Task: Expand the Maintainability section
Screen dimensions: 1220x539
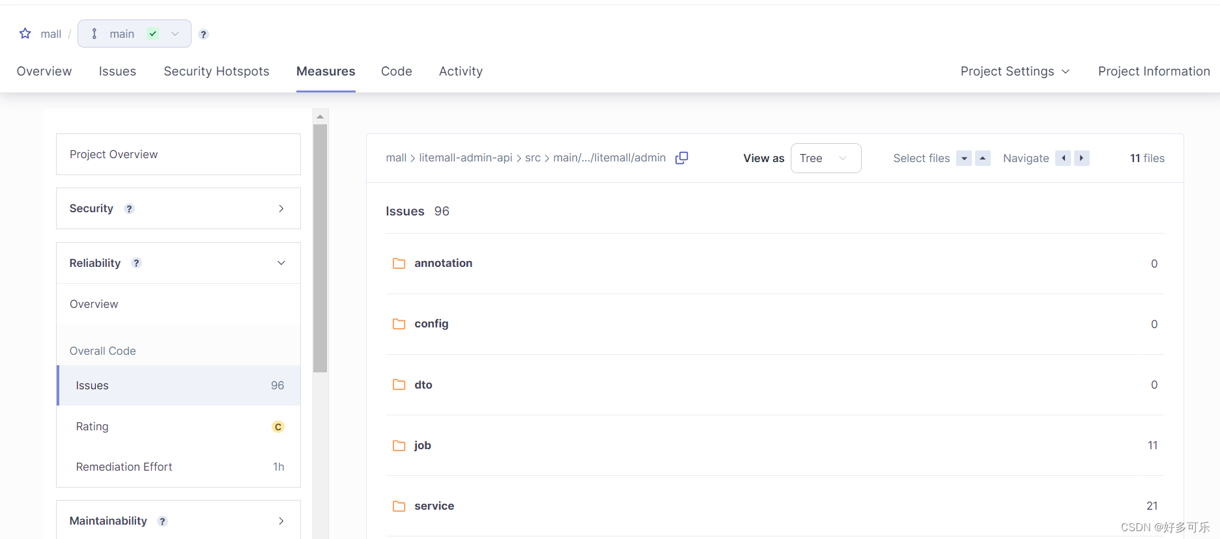Action: (178, 521)
